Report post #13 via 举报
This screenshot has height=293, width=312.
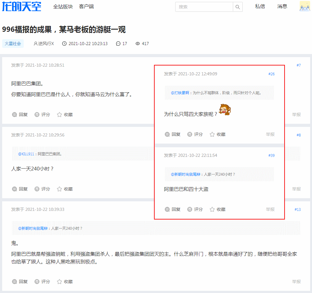coord(296,282)
